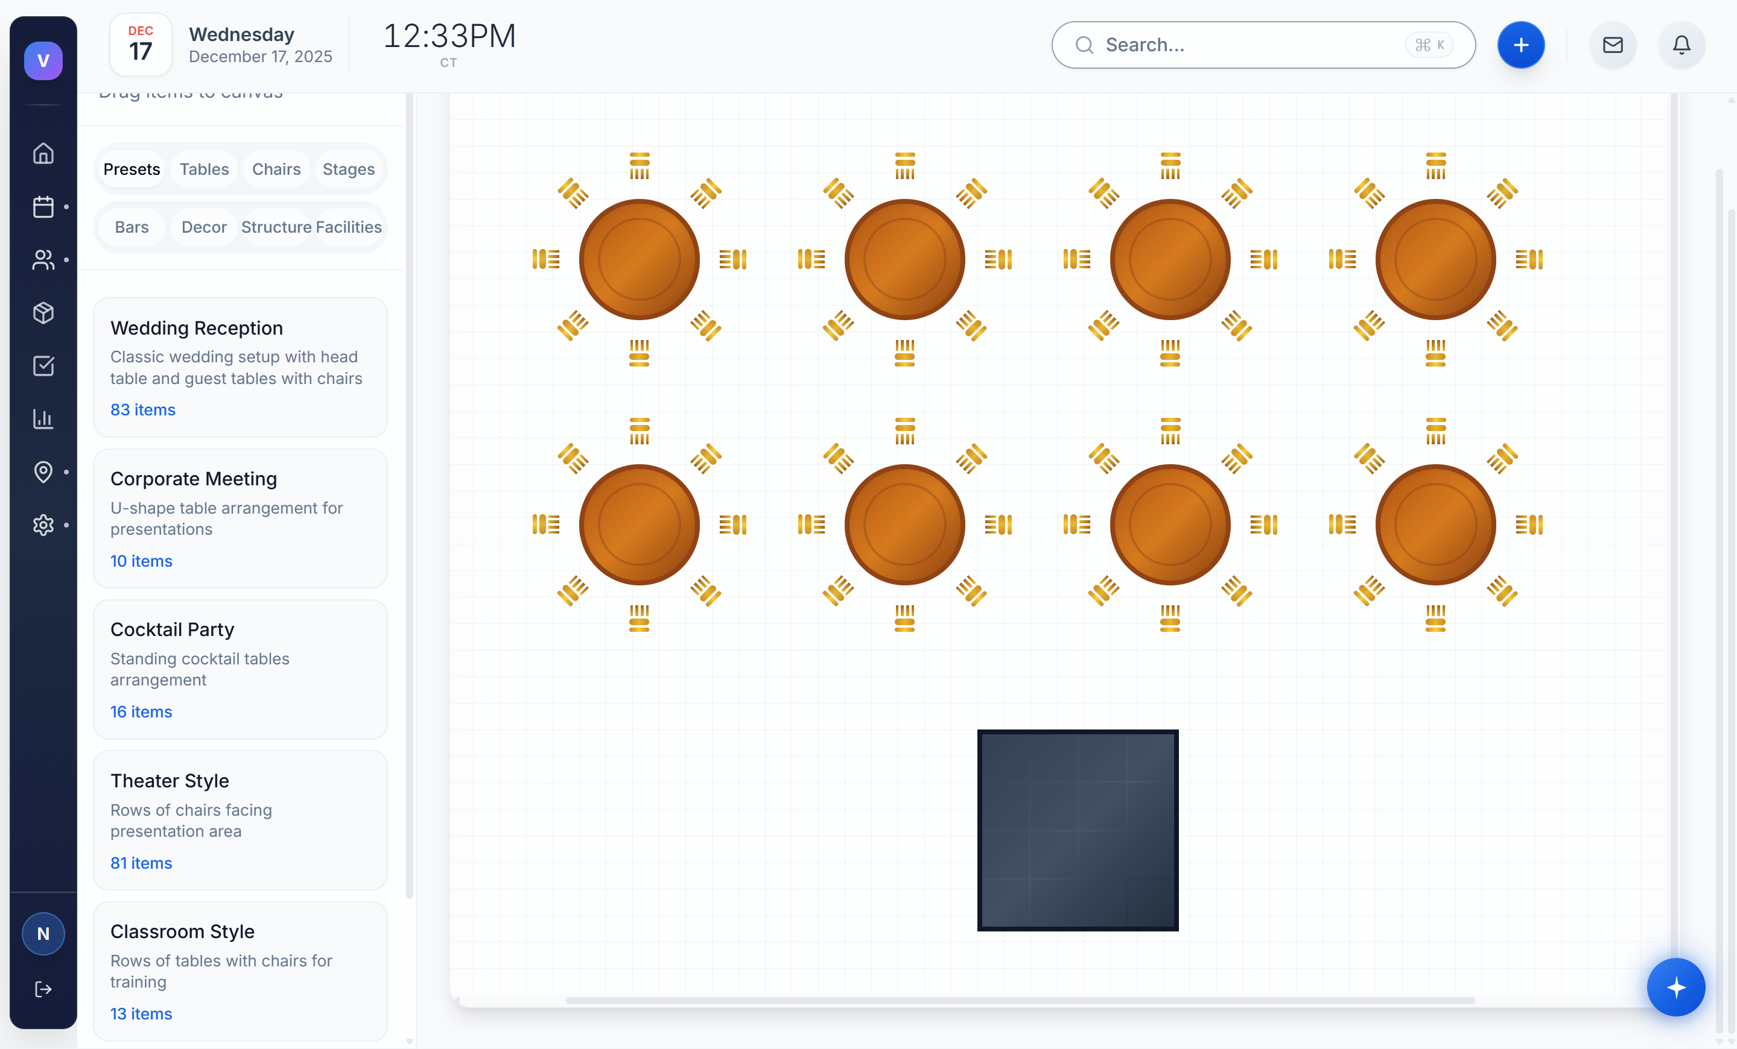Switch to the Bars category tab

point(132,227)
